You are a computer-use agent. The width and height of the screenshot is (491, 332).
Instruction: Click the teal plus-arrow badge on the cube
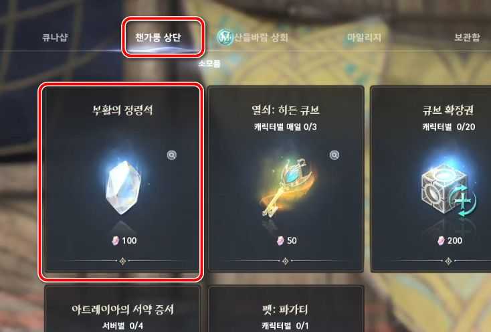pos(463,201)
